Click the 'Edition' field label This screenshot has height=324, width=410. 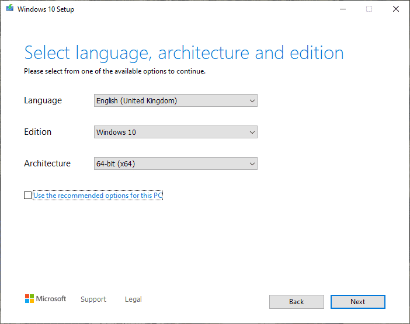pos(37,132)
